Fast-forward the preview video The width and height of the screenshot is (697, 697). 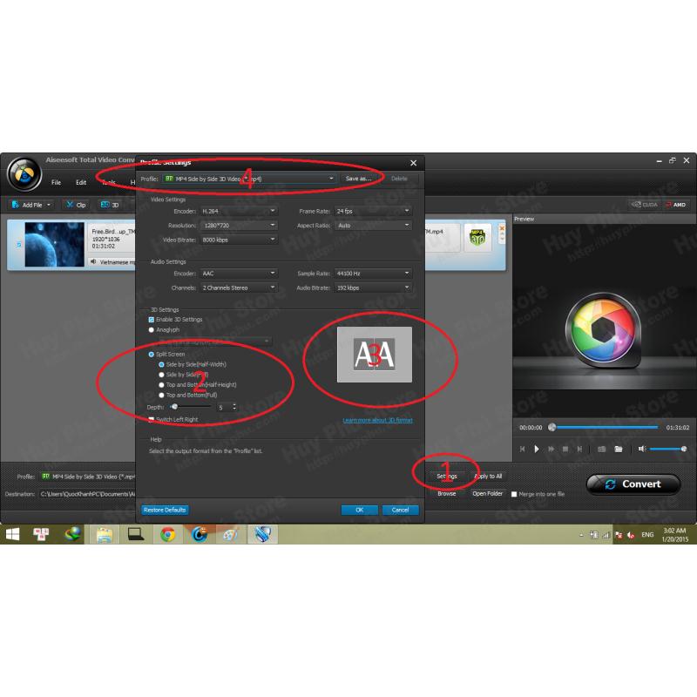coord(552,449)
